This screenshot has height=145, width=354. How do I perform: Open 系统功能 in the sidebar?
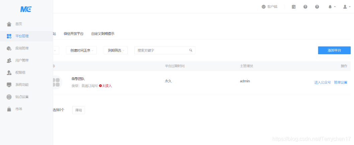click(x=26, y=85)
